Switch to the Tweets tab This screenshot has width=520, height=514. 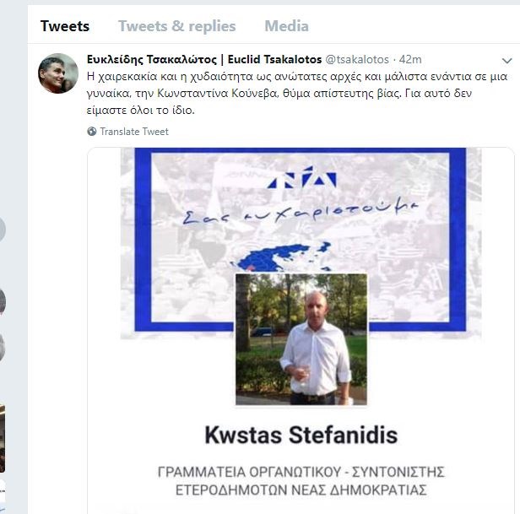click(65, 26)
